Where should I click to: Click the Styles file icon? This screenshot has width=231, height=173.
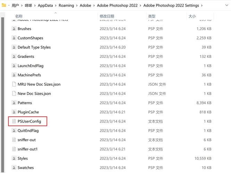pos(14,158)
